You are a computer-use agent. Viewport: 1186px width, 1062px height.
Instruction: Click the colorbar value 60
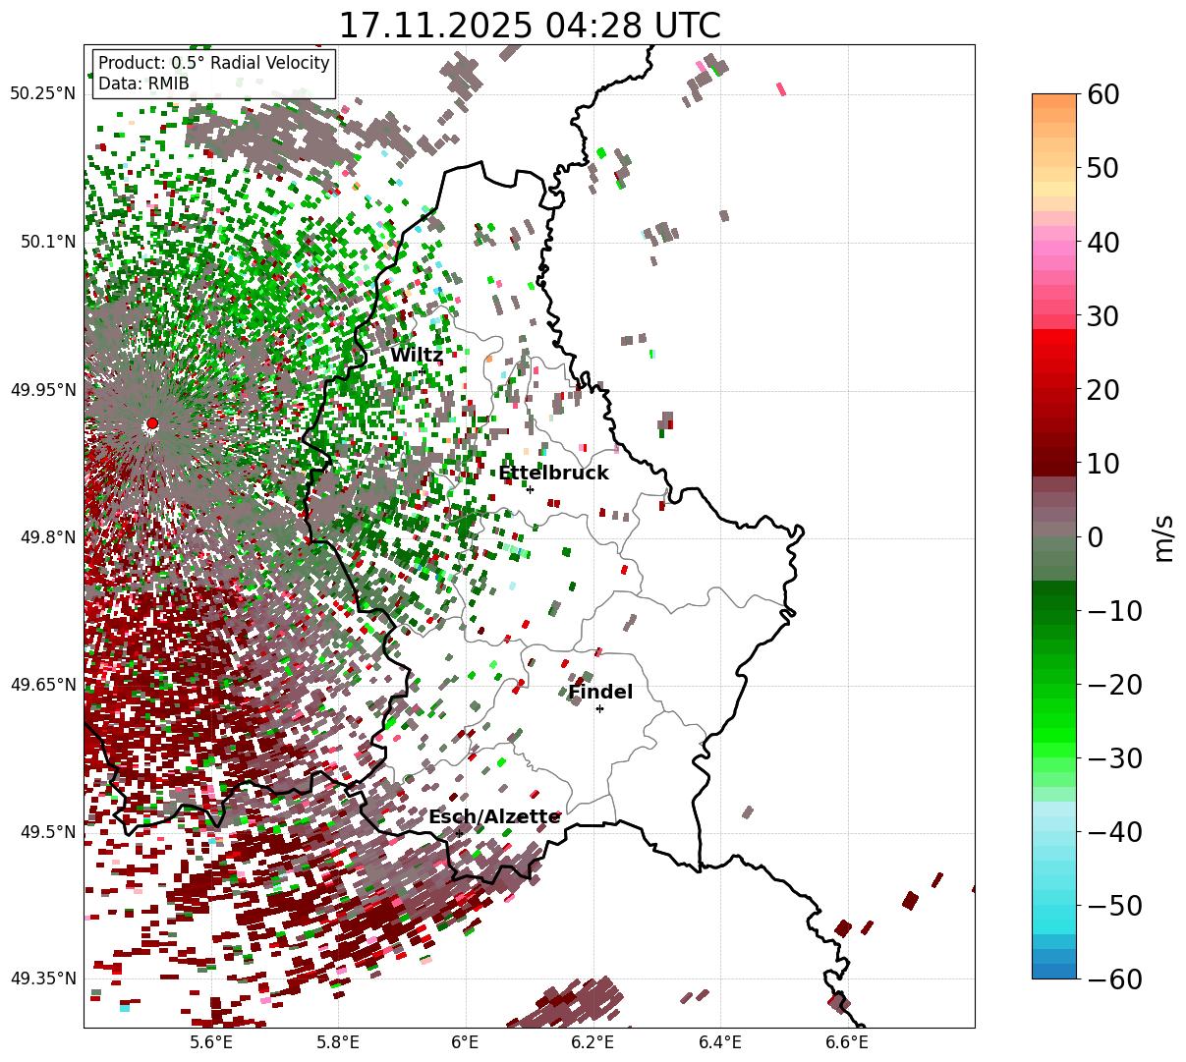[x=1101, y=94]
